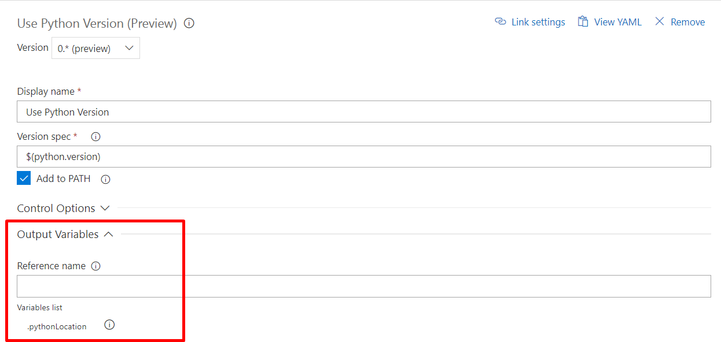Toggle the Add to PATH setting off
Viewport: 721px width, 342px height.
coord(23,178)
